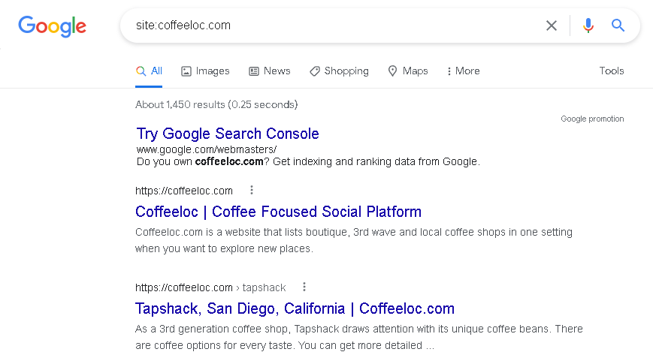The image size is (653, 358).
Task: Open options for the tapshack result
Action: pyautogui.click(x=304, y=287)
